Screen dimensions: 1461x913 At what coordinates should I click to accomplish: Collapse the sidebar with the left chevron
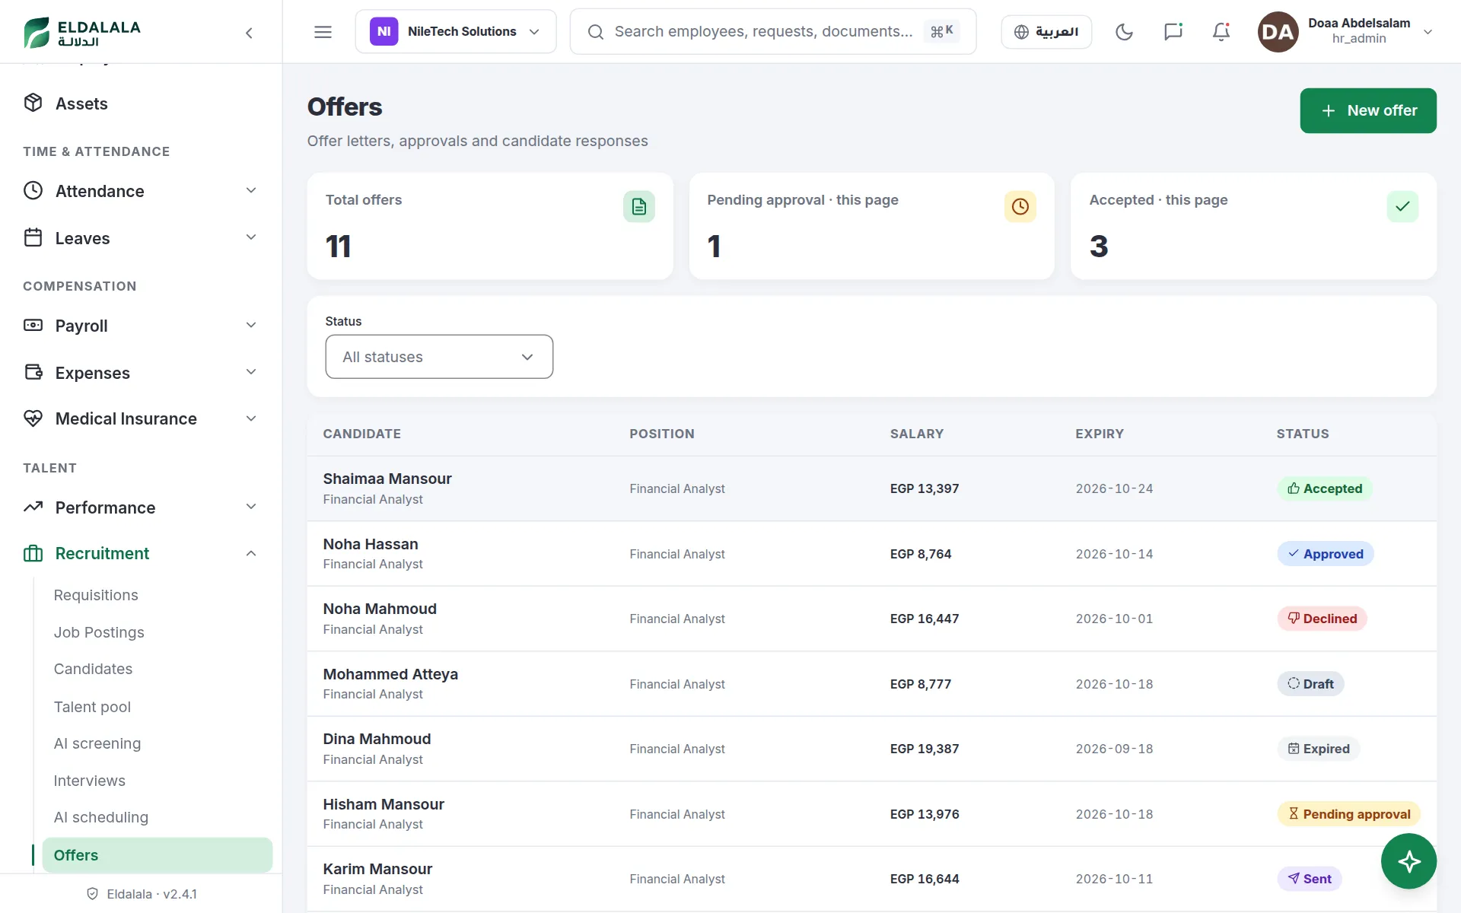[249, 33]
